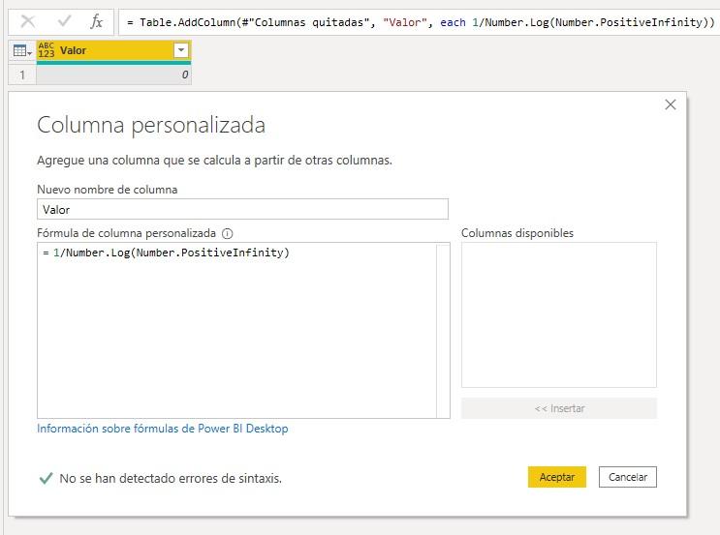
Task: Click the checkmark icon to confirm formula
Action: 64,20
